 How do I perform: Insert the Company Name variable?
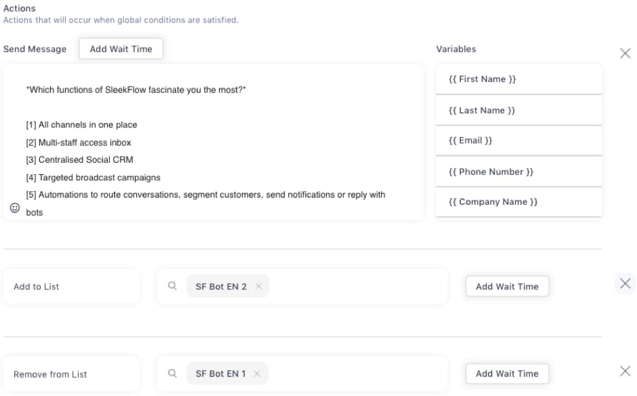[518, 201]
